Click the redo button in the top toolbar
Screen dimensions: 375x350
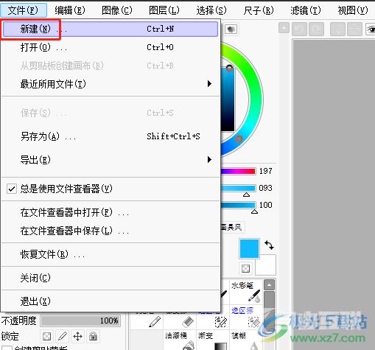pyautogui.click(x=316, y=29)
